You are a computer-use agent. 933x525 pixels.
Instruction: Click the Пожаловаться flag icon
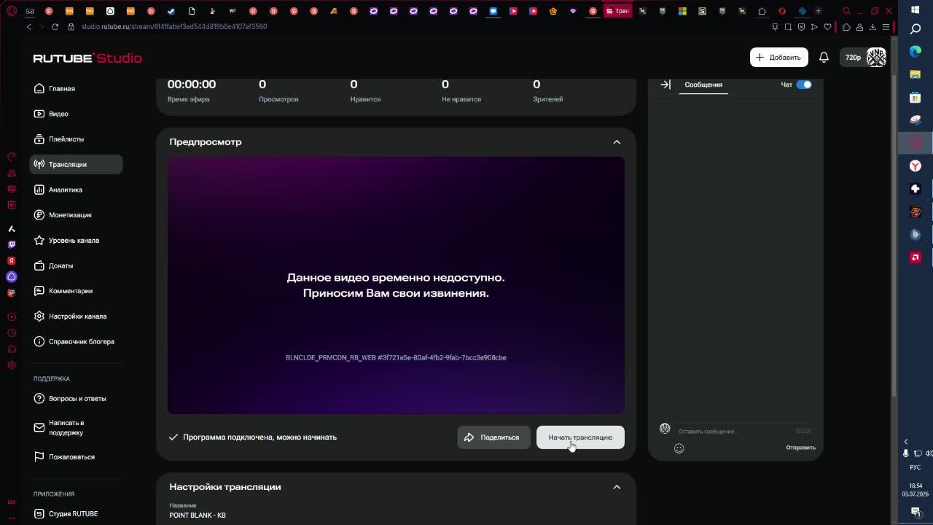point(39,456)
